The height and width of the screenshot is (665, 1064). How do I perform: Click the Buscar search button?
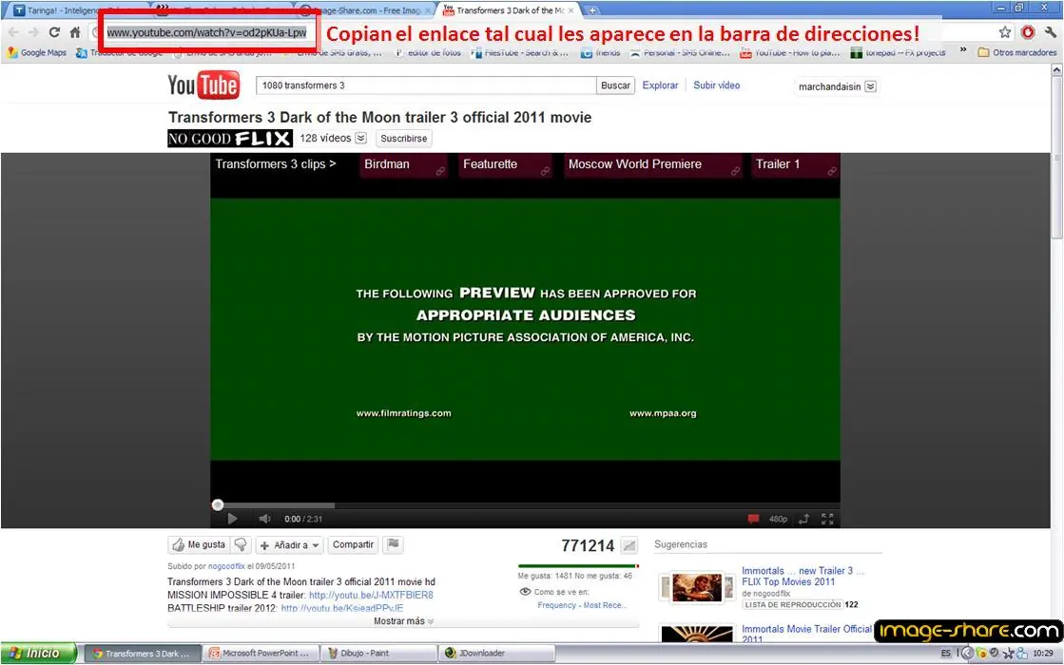pos(615,85)
